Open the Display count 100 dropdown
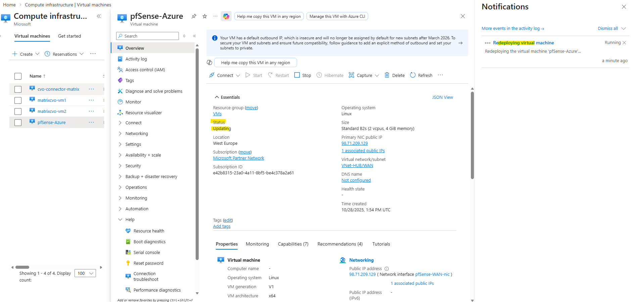 pos(85,273)
